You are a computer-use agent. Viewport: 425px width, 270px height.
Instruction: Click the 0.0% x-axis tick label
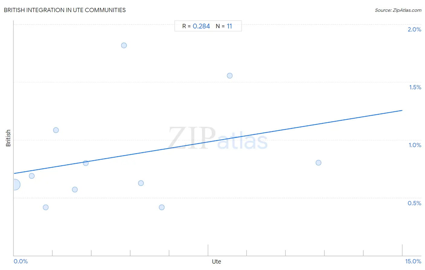click(x=21, y=261)
